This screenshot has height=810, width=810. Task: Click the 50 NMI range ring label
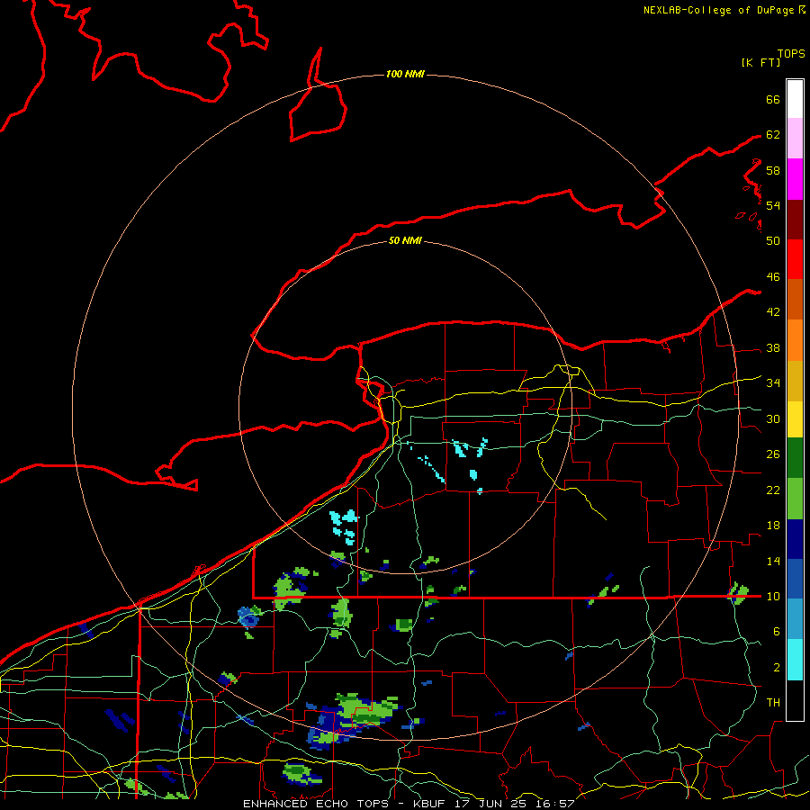click(405, 240)
